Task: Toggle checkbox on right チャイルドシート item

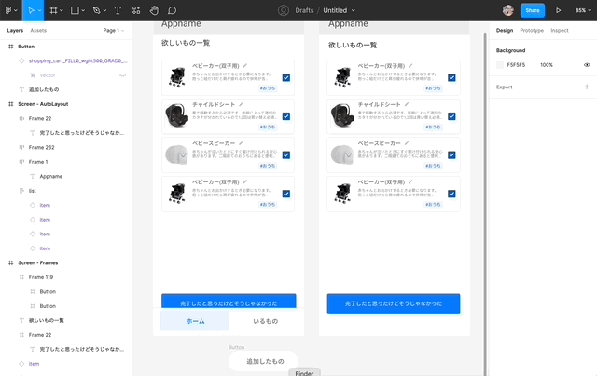Action: [x=451, y=116]
